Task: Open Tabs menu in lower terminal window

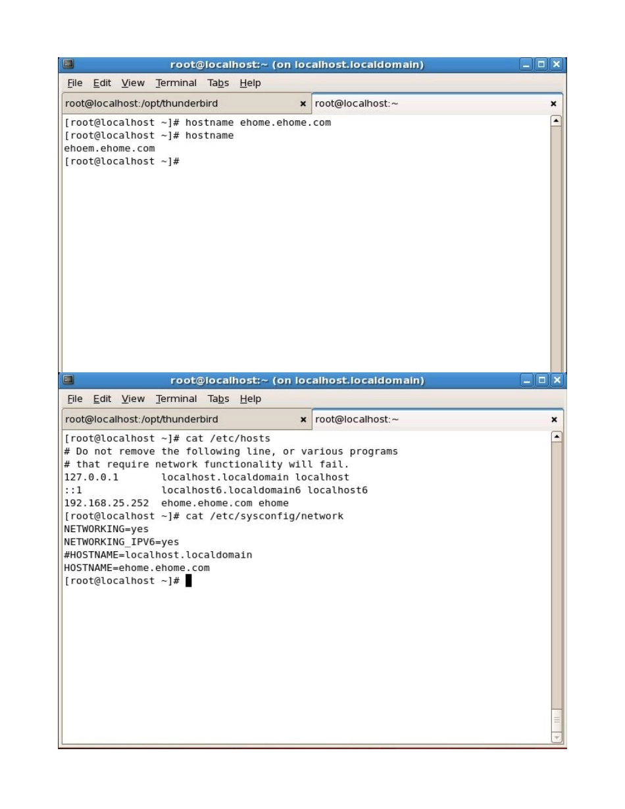Action: click(x=218, y=399)
